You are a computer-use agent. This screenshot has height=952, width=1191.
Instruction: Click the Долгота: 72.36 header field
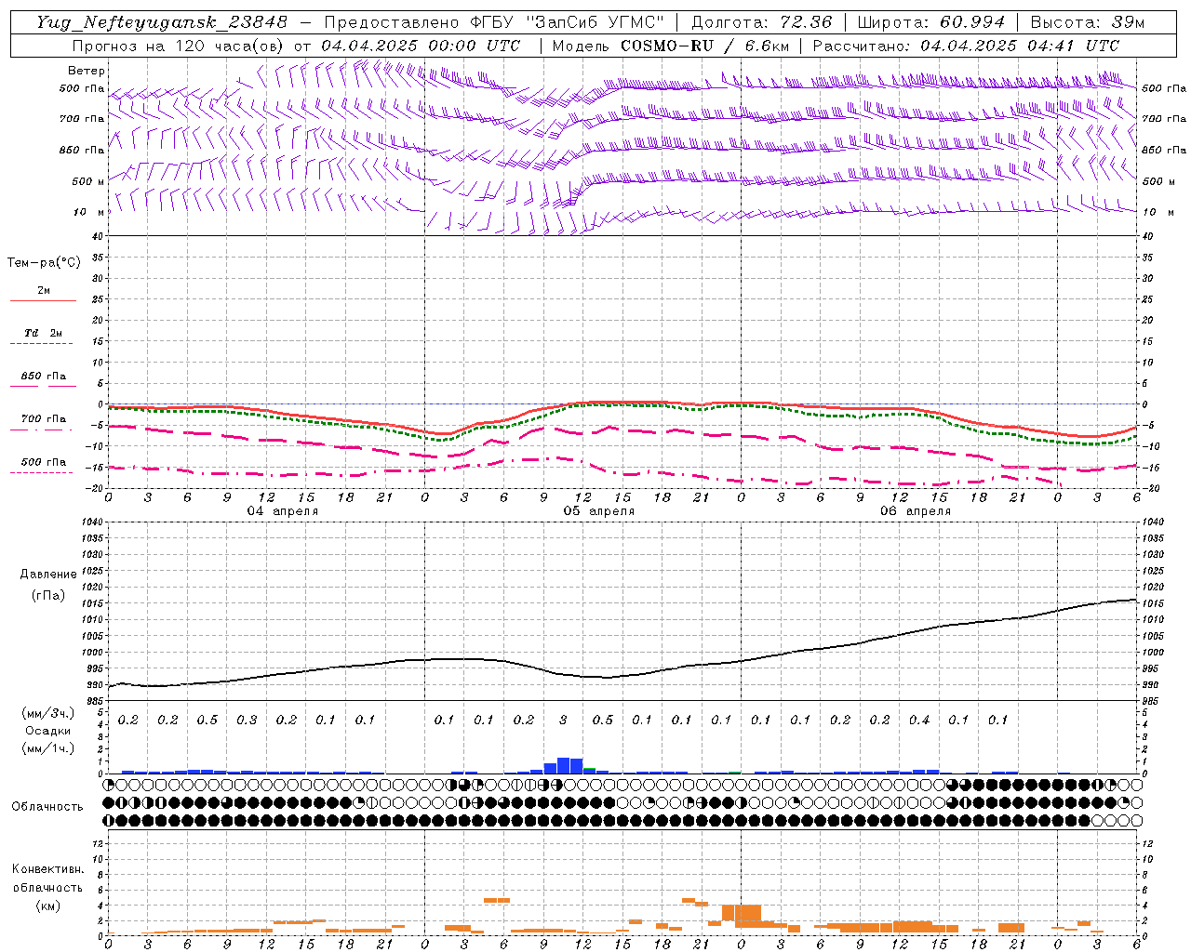click(761, 22)
